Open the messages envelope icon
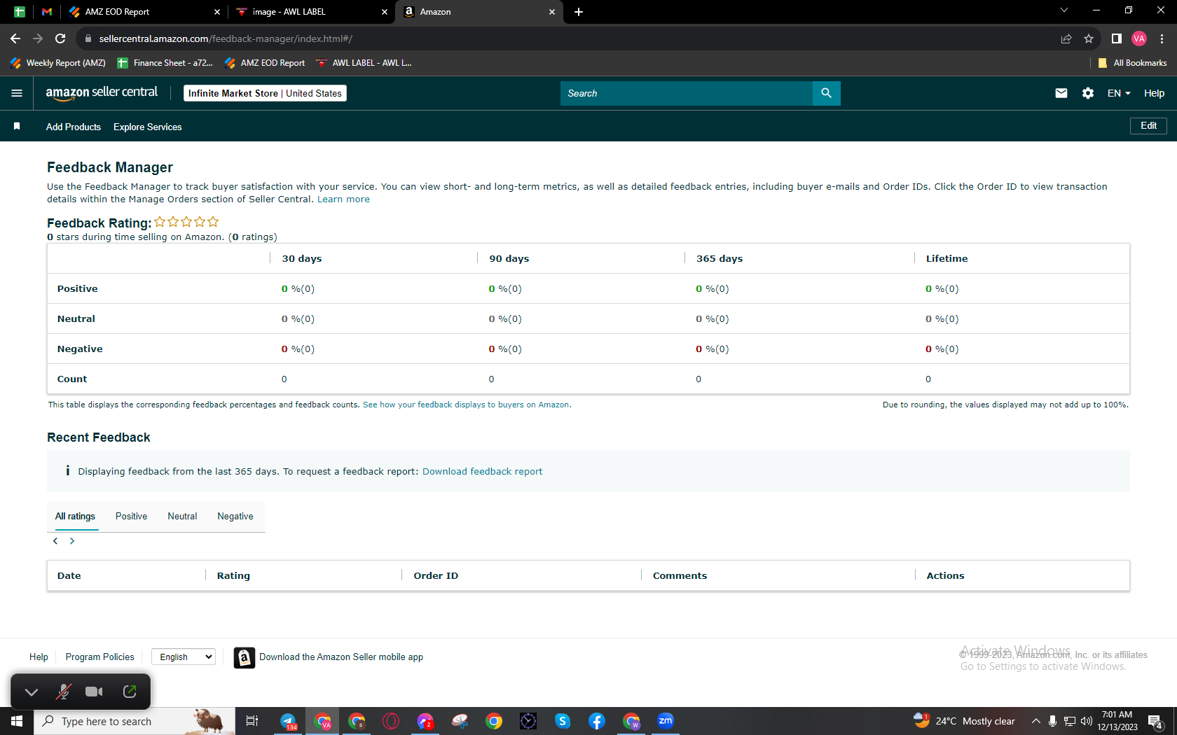 1061,93
